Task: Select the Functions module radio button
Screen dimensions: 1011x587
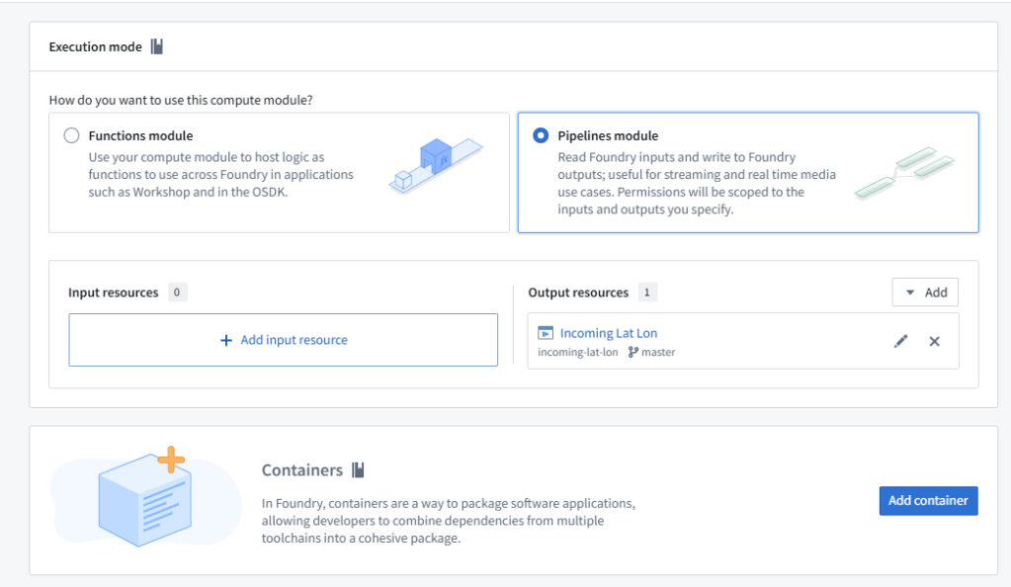Action: click(71, 135)
